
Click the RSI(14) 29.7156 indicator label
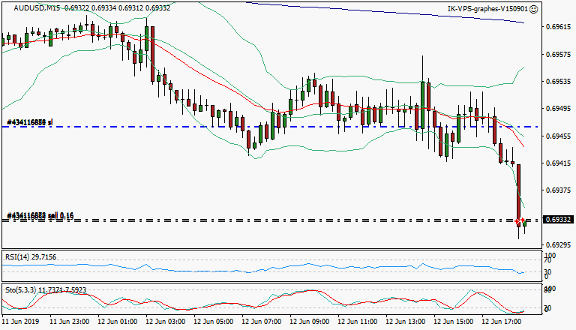click(31, 256)
